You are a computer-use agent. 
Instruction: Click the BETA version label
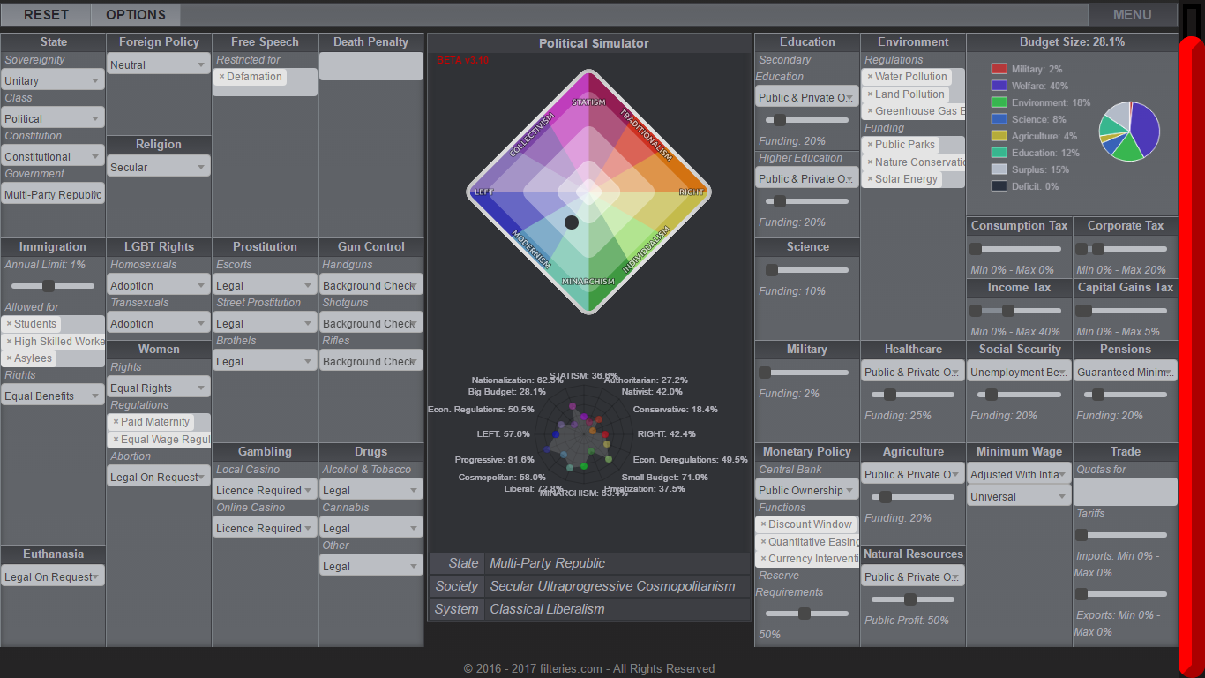click(x=462, y=60)
